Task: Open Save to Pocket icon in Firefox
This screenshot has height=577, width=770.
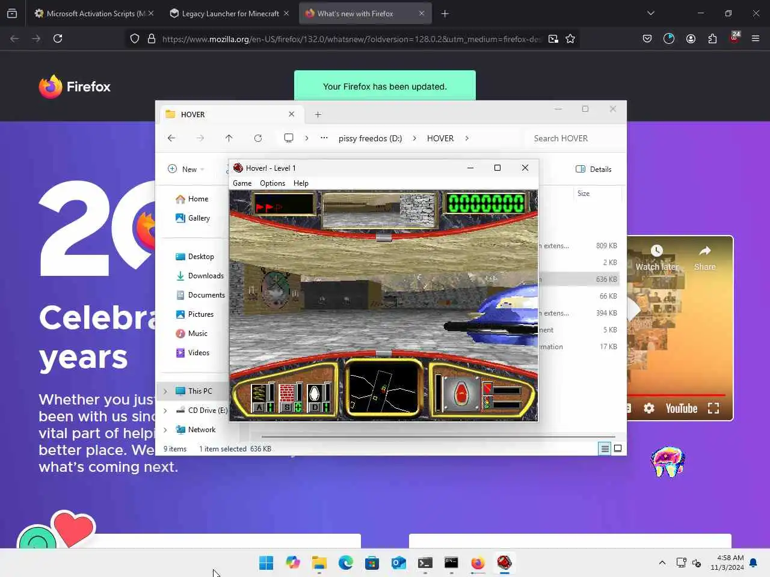Action: pos(647,38)
